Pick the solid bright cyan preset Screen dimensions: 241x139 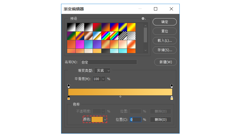pos(123,51)
